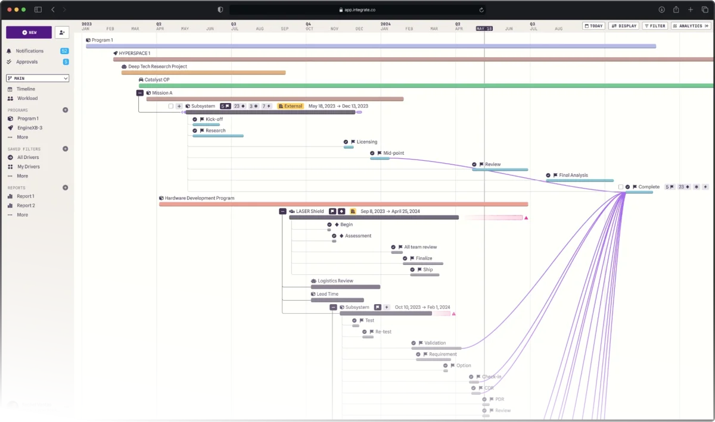The image size is (715, 422).
Task: Collapse the Mission A tree node
Action: (140, 93)
